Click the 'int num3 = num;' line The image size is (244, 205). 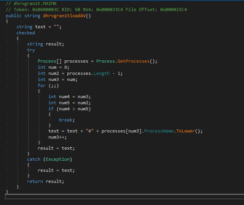[57, 79]
